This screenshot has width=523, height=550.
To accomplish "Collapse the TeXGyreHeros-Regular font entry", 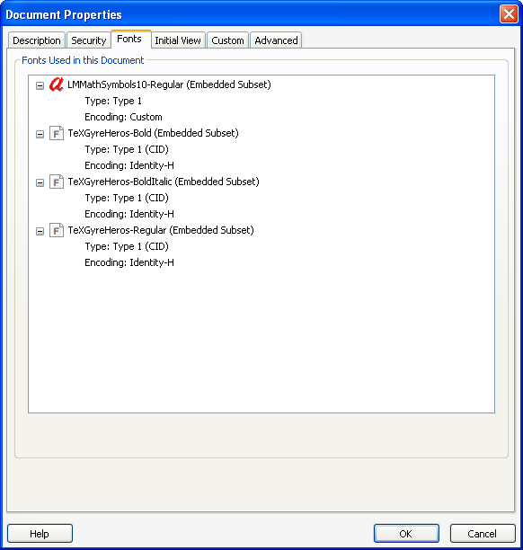I will tap(40, 231).
